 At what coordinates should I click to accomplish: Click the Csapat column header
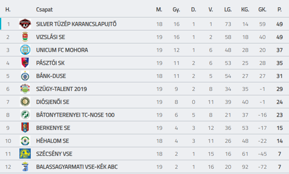click(x=44, y=9)
